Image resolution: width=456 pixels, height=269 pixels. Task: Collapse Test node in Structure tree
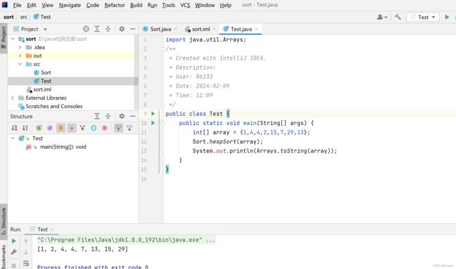coord(13,138)
